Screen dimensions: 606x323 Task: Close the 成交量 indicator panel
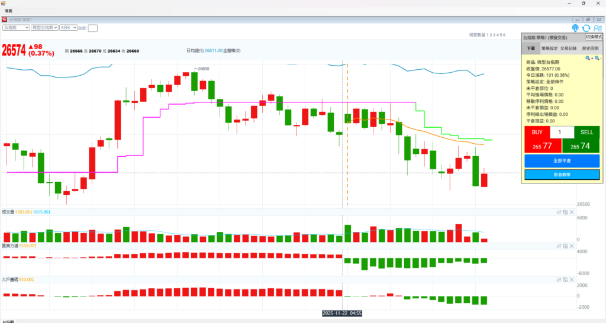(572, 212)
